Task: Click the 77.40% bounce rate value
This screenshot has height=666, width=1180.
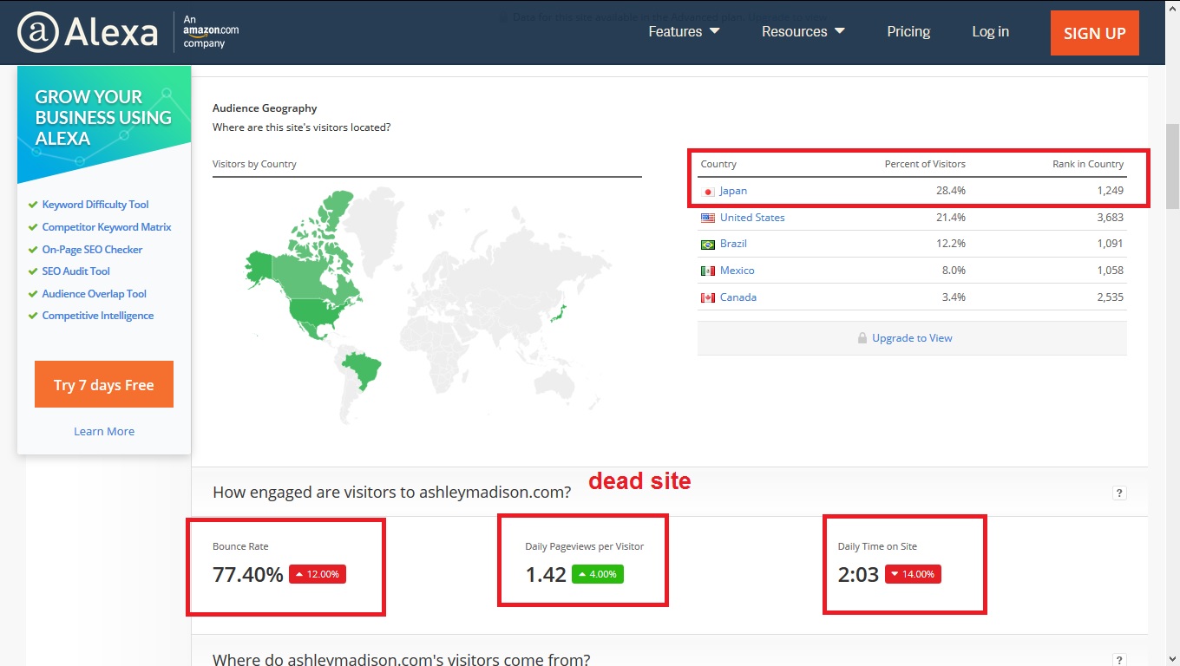Action: tap(248, 574)
